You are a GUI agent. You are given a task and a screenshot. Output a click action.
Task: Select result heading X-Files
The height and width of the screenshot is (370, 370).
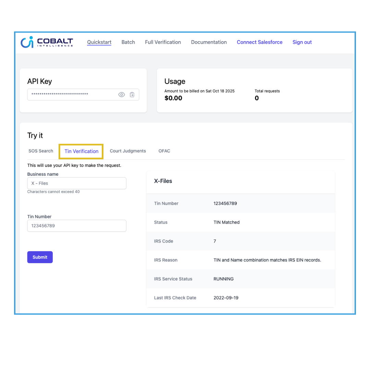pos(163,181)
